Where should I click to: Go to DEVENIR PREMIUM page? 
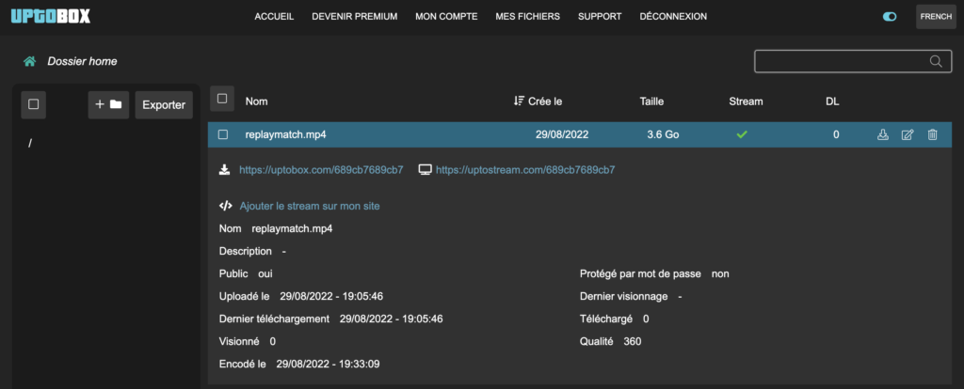(354, 17)
